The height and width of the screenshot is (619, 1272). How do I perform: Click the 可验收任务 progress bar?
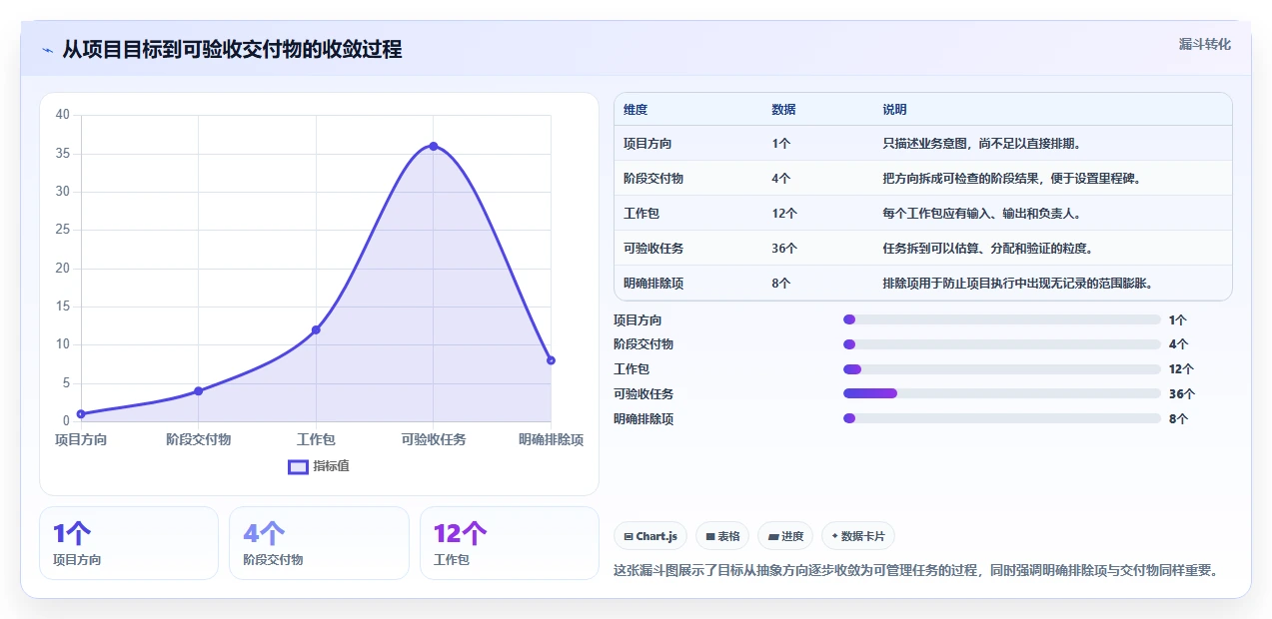(1002, 393)
